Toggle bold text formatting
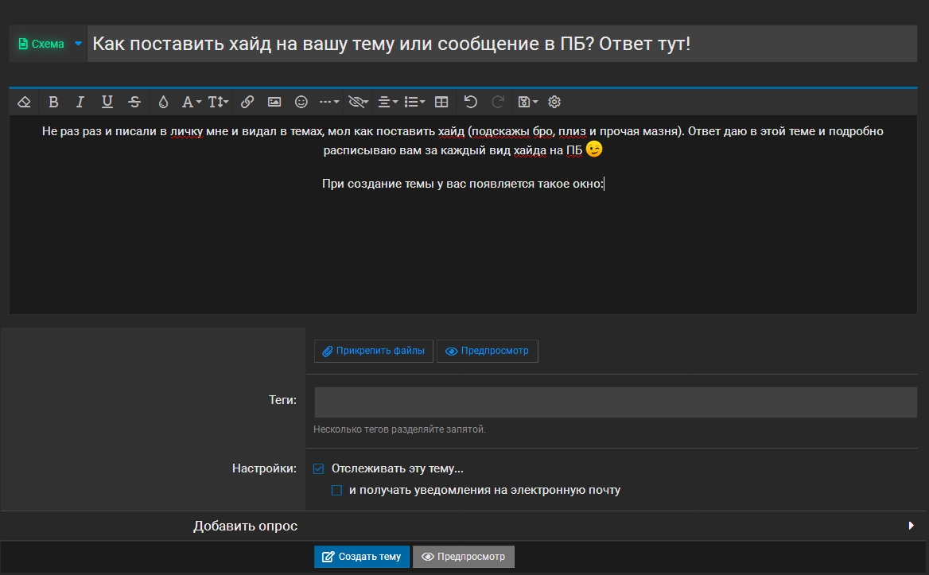 click(53, 102)
